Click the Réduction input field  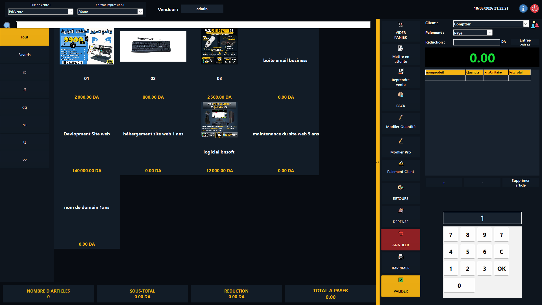pyautogui.click(x=476, y=42)
